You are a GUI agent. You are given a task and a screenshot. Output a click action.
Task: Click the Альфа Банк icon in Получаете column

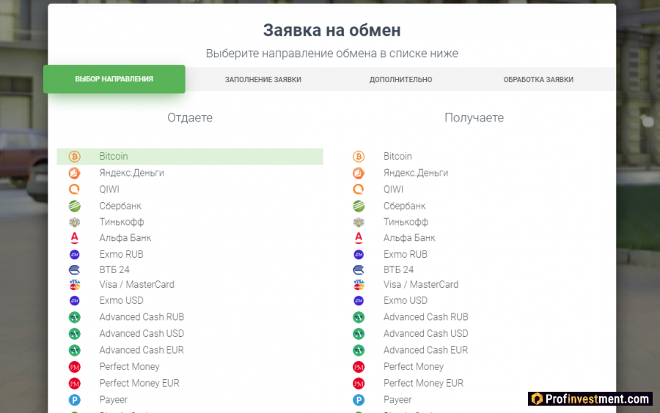tap(359, 238)
